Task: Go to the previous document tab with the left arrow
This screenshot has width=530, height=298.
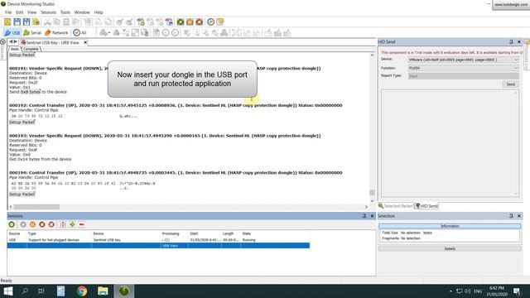Action: pyautogui.click(x=11, y=42)
